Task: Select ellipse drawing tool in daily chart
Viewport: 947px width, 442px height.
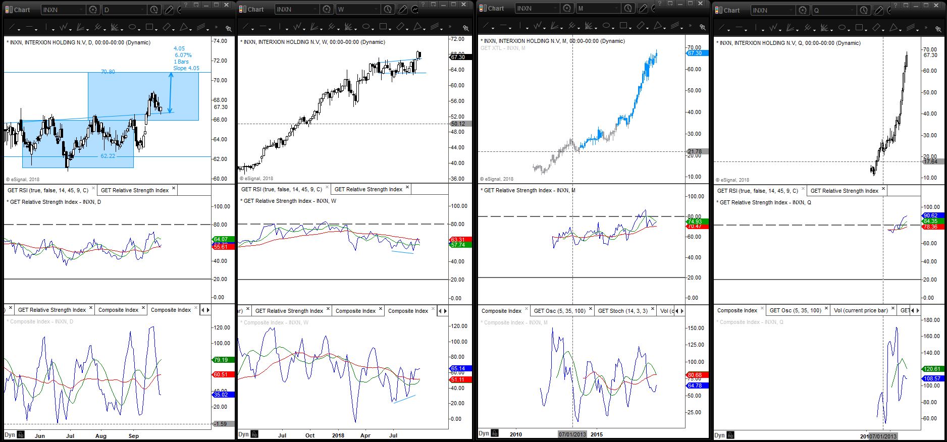Action: [133, 27]
